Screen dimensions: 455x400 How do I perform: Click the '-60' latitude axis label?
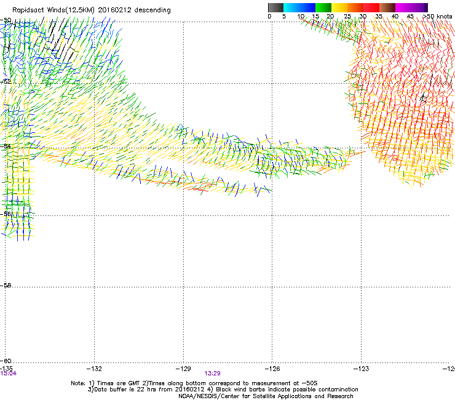(x=6, y=361)
